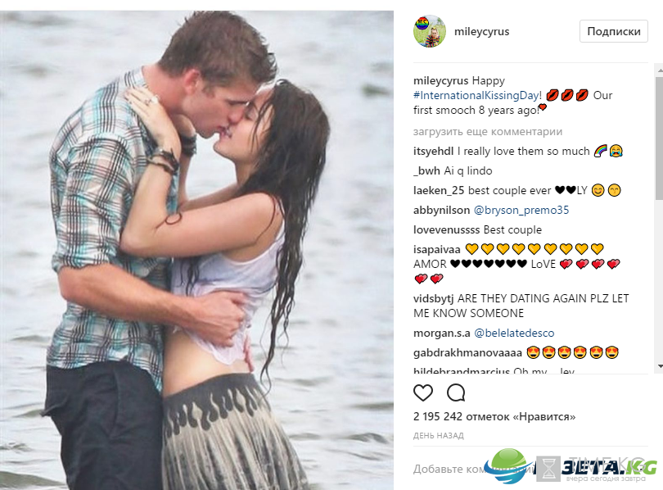This screenshot has width=663, height=490.
Task: Load more comments via загрузить еще комментарии
Action: point(488,132)
